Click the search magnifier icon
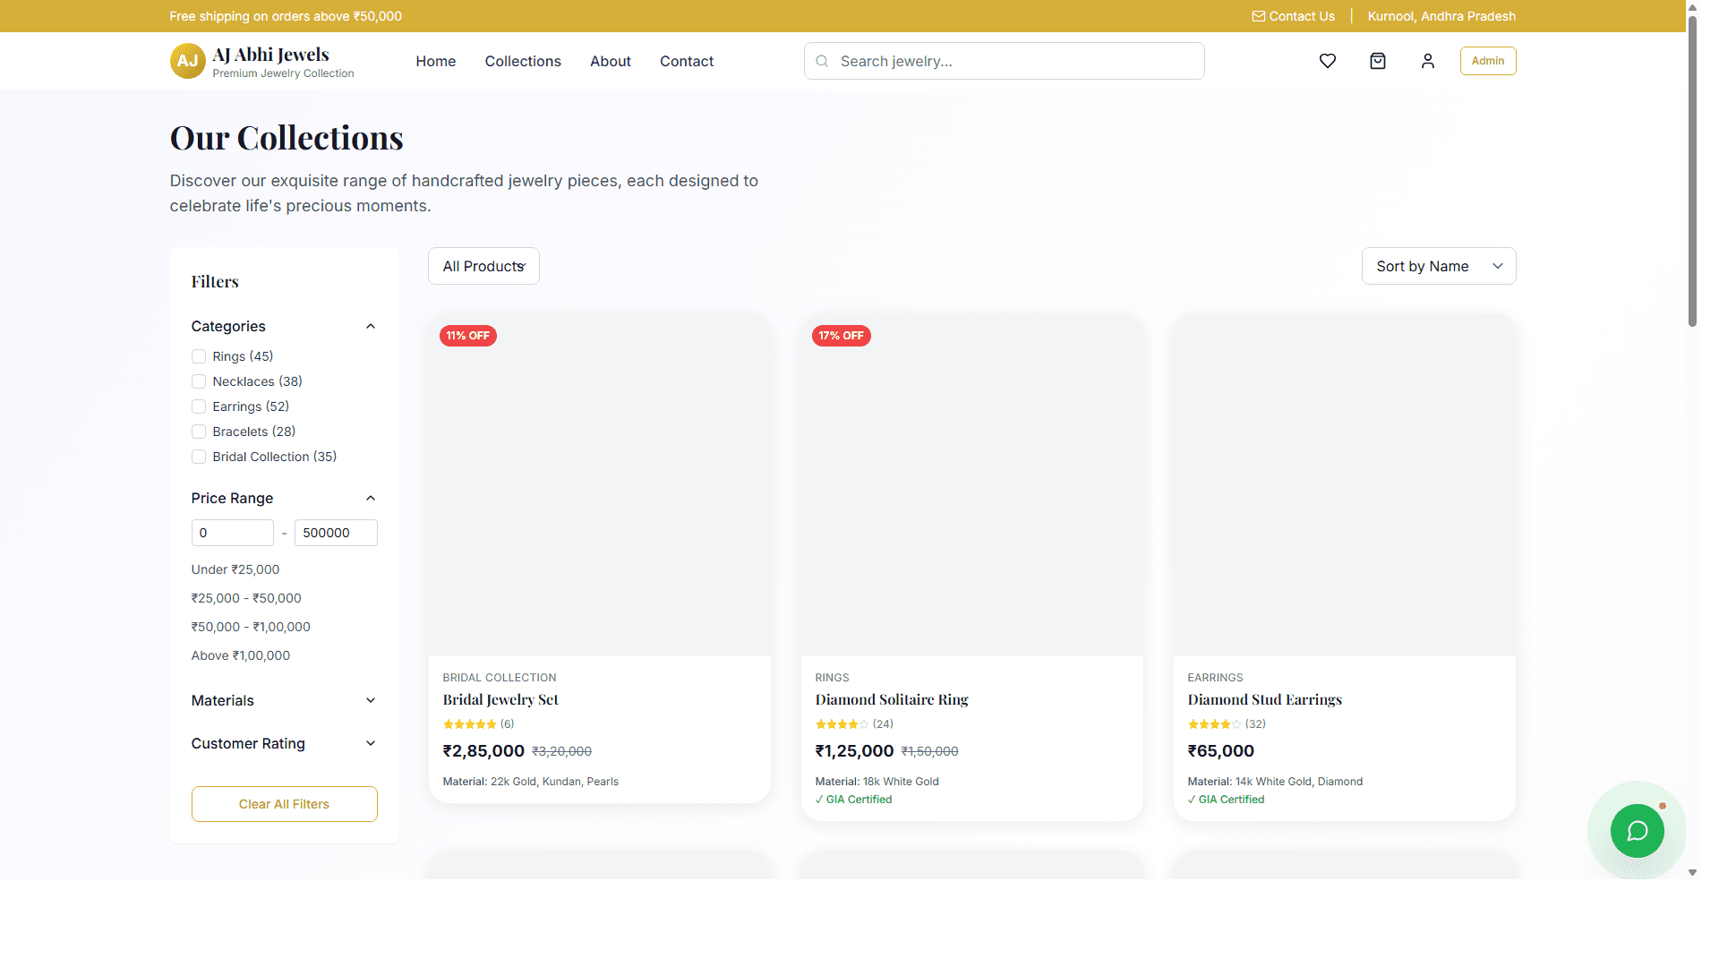Screen dimensions: 1719x967 coord(822,61)
